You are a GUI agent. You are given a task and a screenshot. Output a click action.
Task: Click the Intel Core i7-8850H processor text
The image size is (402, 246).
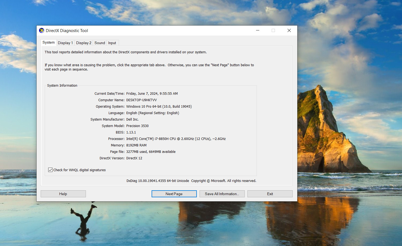[176, 139]
